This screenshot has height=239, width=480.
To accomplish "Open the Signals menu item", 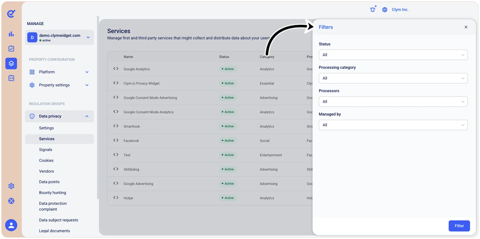I will [x=46, y=150].
